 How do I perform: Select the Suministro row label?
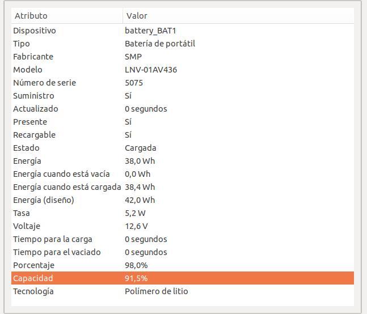pos(33,96)
